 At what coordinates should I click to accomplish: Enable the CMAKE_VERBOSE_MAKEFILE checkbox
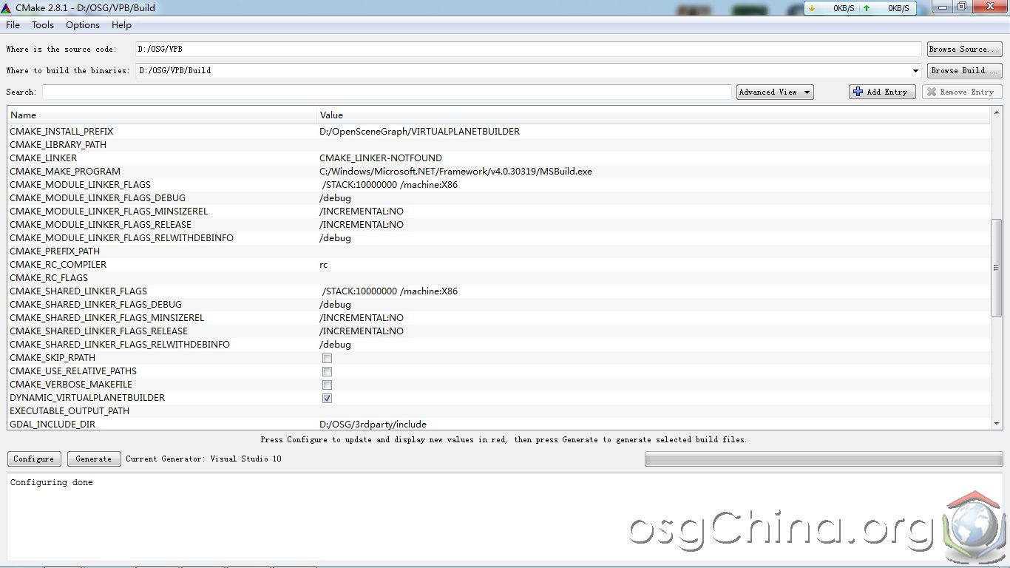(x=327, y=385)
